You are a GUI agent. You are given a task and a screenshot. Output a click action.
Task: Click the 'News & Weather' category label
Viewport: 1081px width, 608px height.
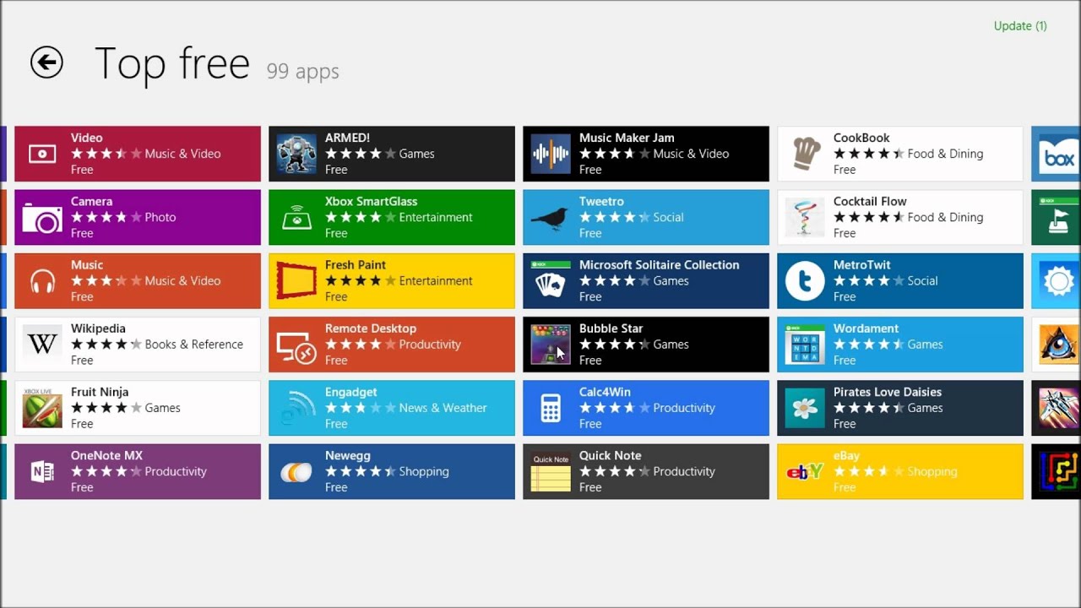(x=443, y=408)
